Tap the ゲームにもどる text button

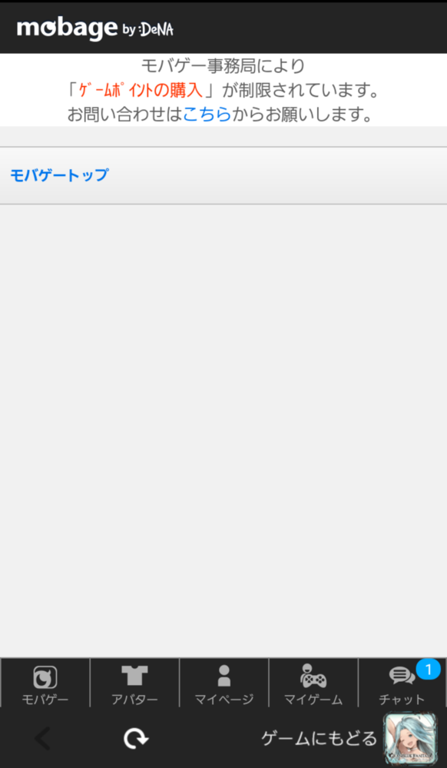coord(319,738)
